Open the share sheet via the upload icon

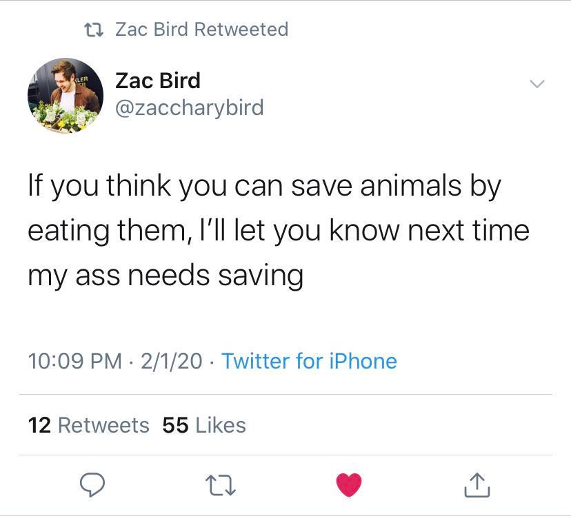pos(477,486)
